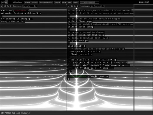Screen dimensions: 153x115
Task: Click the 'uv.x += sin( uv.y + time * i )' line
Action: [x=100, y=63]
